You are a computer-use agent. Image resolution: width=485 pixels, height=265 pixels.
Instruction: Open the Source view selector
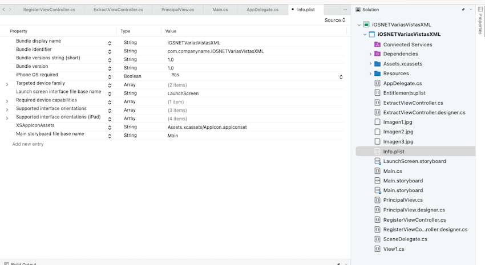[x=335, y=20]
